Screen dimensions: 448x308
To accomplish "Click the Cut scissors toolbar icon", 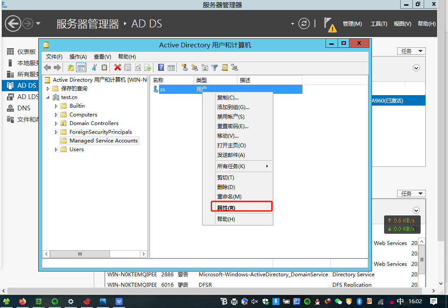I will point(94,67).
